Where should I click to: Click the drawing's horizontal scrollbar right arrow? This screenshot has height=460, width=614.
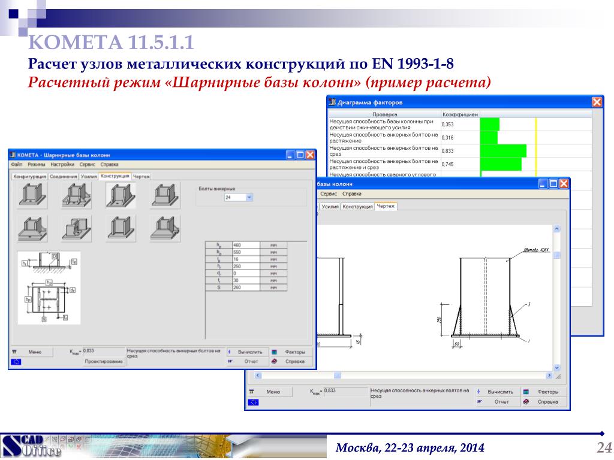click(x=549, y=376)
